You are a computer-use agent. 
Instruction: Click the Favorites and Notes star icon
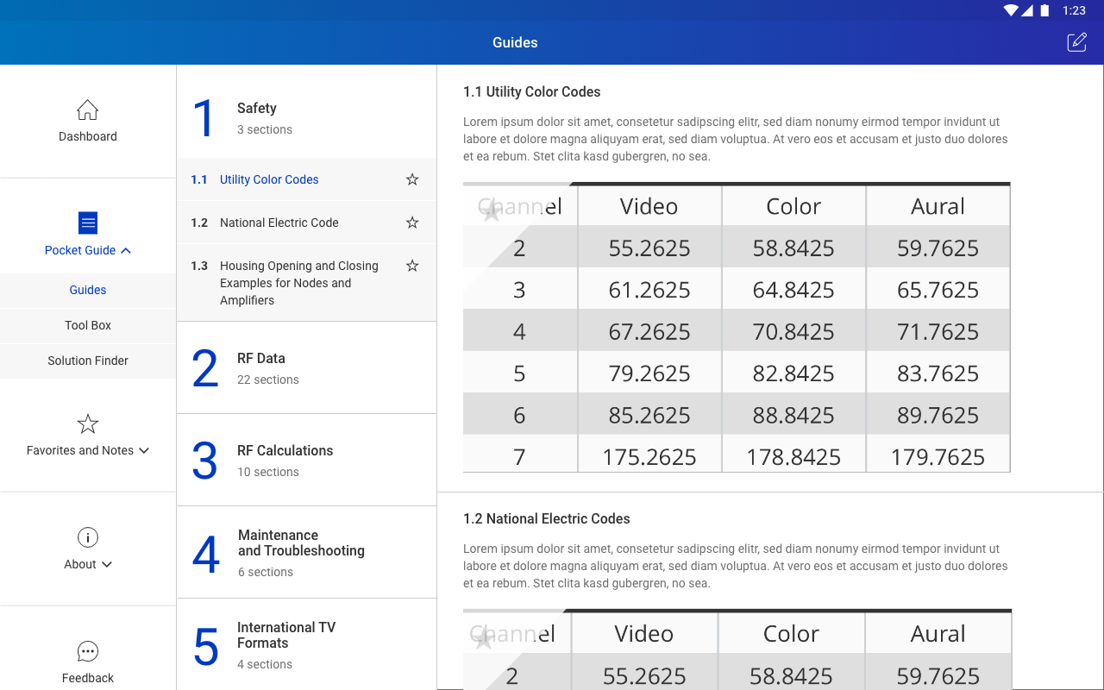click(x=87, y=424)
